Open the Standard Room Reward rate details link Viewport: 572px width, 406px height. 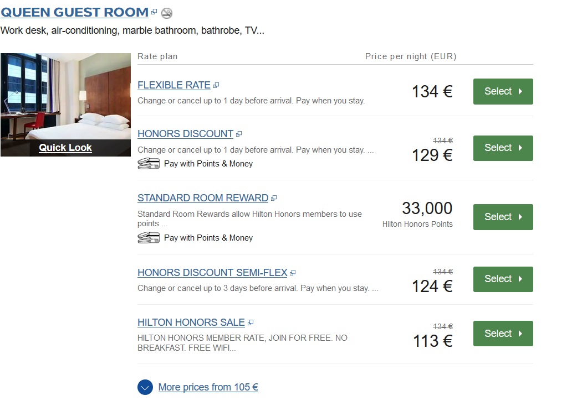pyautogui.click(x=202, y=198)
